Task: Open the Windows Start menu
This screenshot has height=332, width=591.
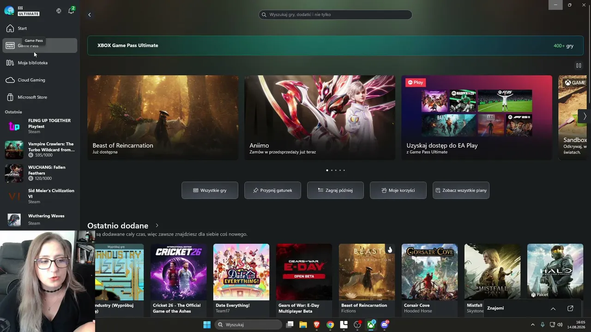Action: pyautogui.click(x=207, y=325)
